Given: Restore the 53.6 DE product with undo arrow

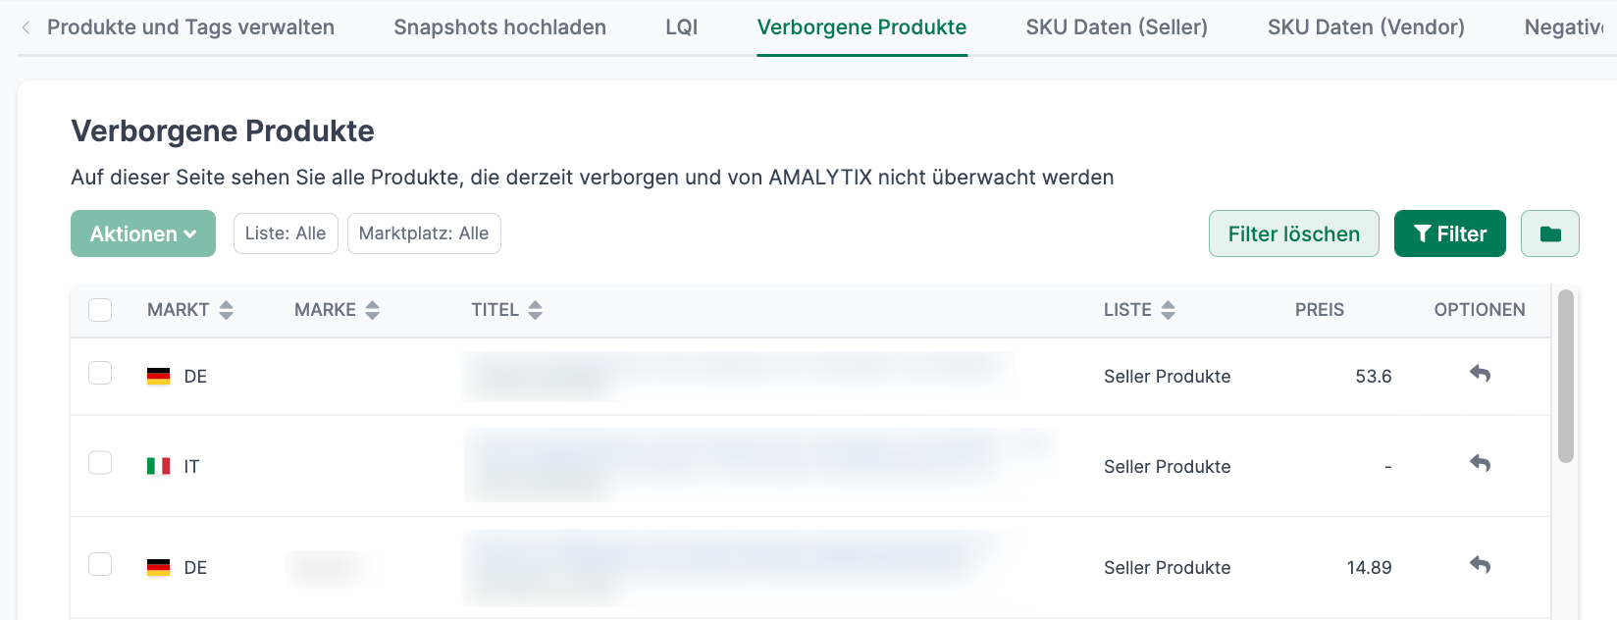Looking at the screenshot, I should [x=1480, y=374].
